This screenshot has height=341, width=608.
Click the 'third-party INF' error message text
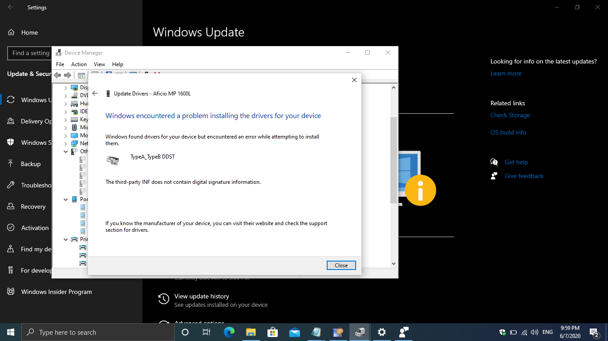[183, 182]
